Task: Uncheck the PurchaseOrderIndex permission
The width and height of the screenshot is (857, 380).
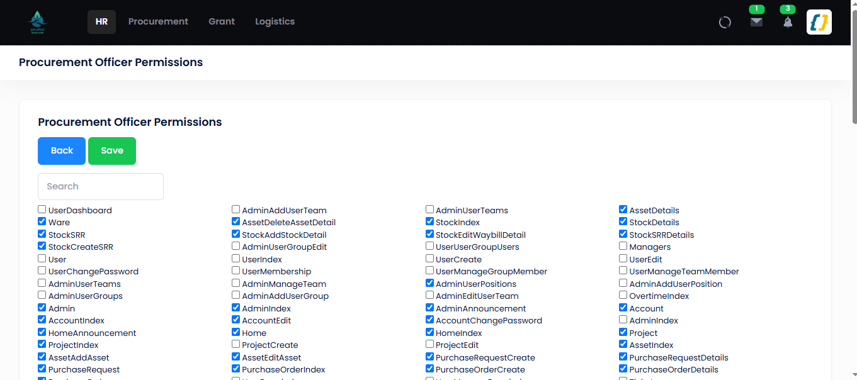Action: [236, 369]
